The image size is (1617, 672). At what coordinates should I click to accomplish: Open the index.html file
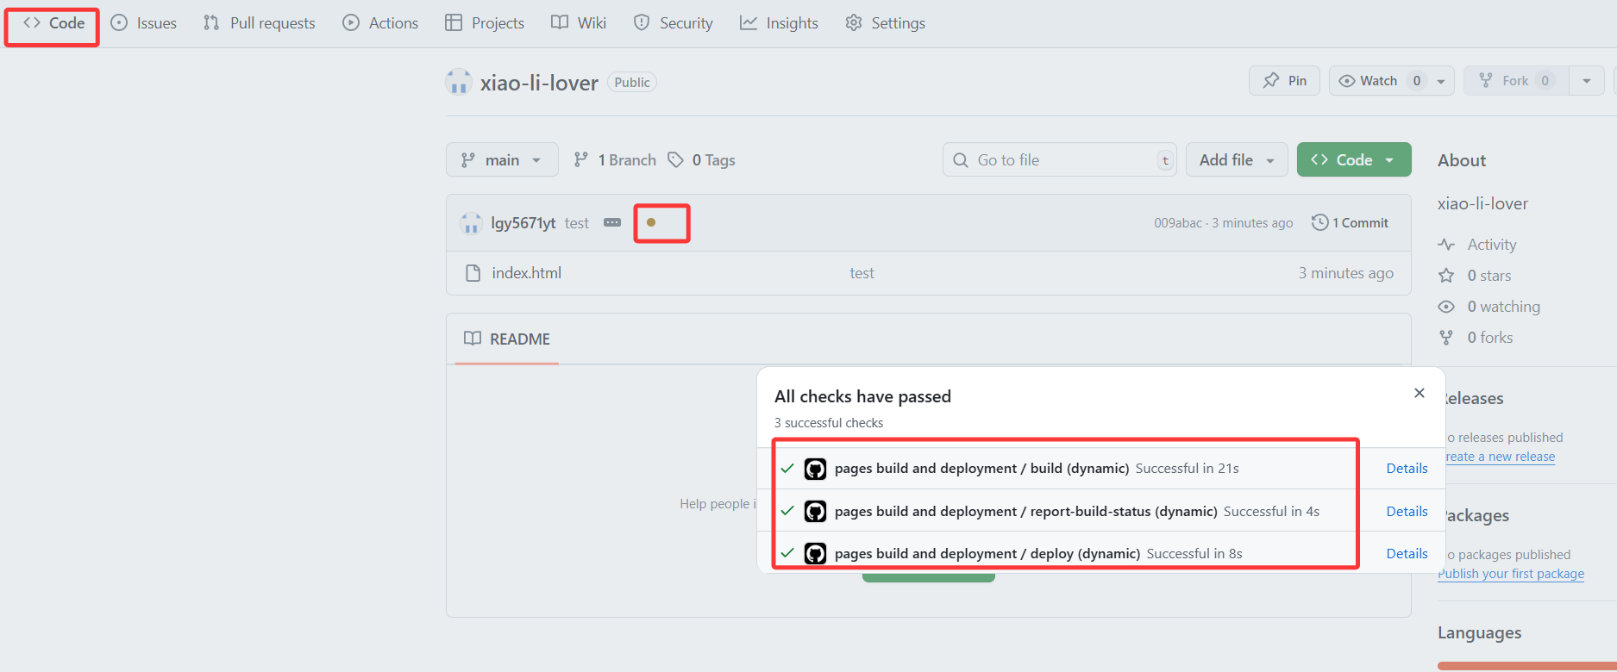point(526,273)
